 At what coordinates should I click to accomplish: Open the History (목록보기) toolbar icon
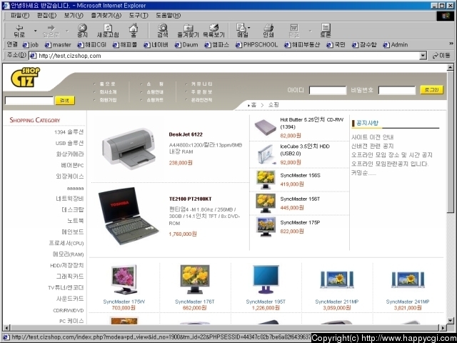pos(214,31)
